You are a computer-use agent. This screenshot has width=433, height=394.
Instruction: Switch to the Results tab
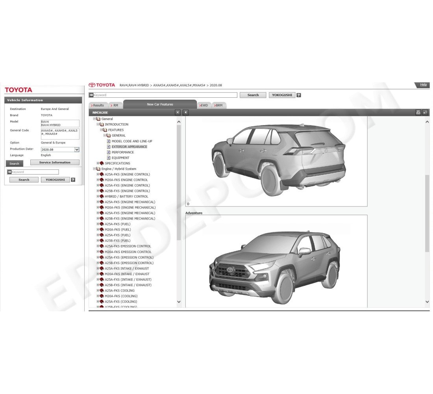tap(98, 105)
